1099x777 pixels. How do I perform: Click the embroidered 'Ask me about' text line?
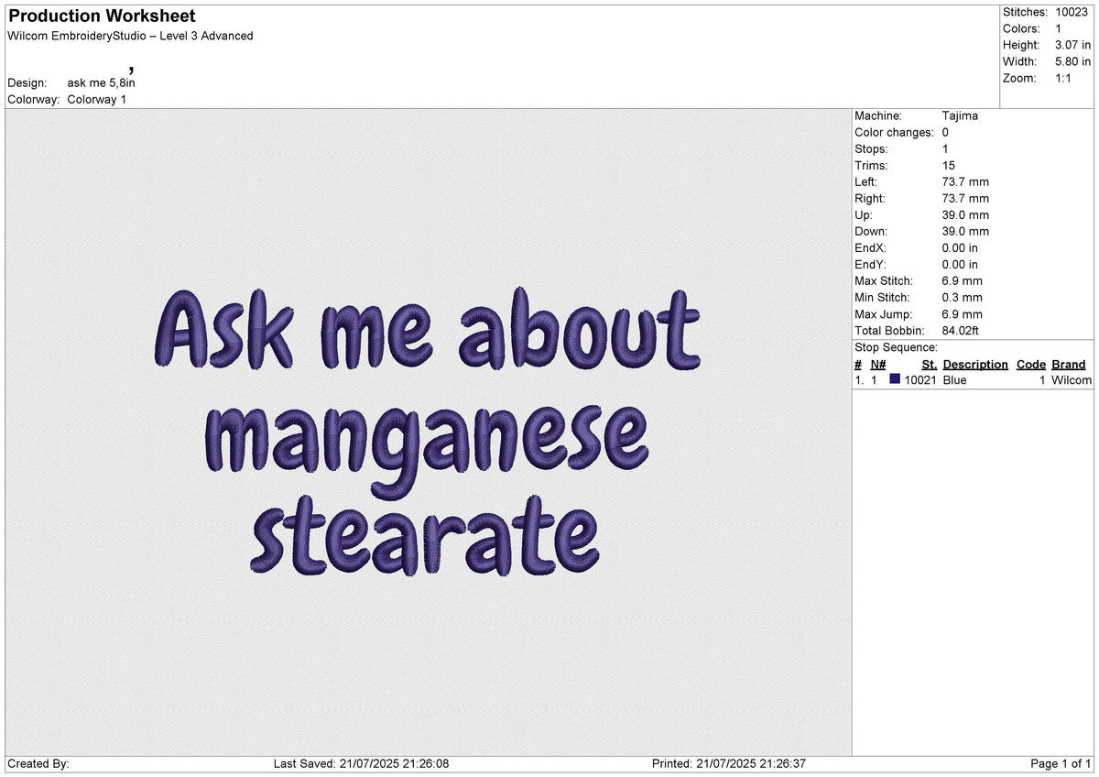coord(429,329)
